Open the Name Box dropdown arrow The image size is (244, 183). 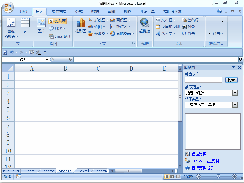47,60
